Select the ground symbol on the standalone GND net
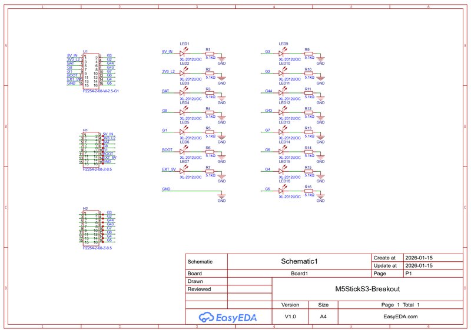 coord(222,197)
